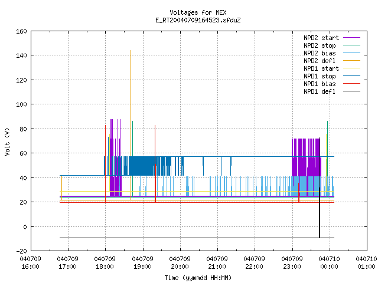The height and width of the screenshot is (283, 378).
Task: Click the 040709 23:00 time tick label
Action: coord(292,263)
